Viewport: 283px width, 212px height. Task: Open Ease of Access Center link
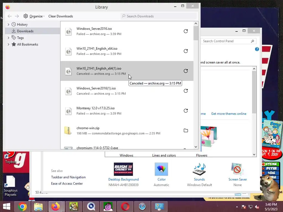click(x=67, y=184)
